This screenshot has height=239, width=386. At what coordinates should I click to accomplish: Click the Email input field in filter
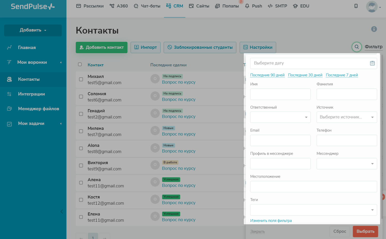280,140
